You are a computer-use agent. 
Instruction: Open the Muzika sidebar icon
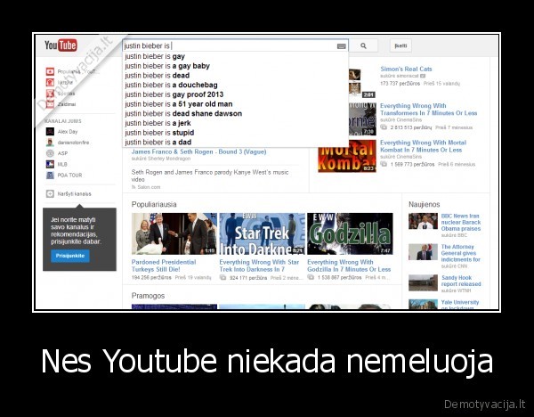[x=50, y=83]
